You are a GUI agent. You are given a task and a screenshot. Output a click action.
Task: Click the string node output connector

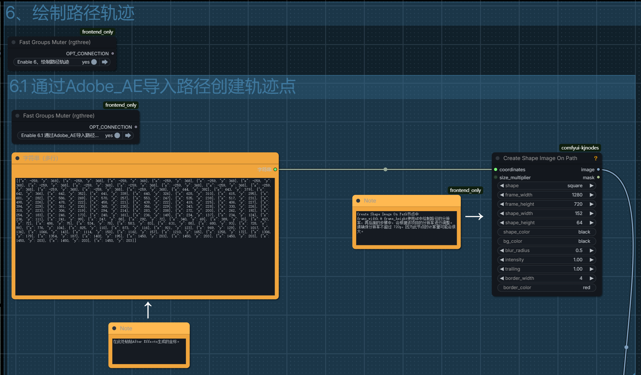click(275, 170)
